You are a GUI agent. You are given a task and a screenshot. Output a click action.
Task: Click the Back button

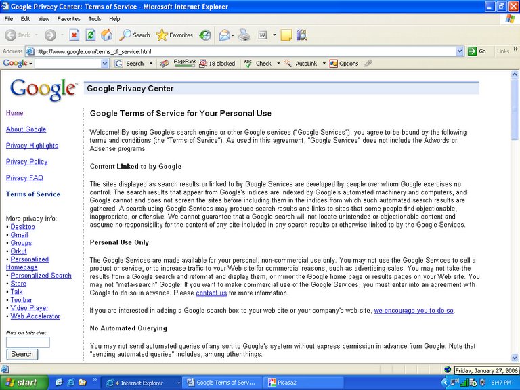[x=18, y=35]
